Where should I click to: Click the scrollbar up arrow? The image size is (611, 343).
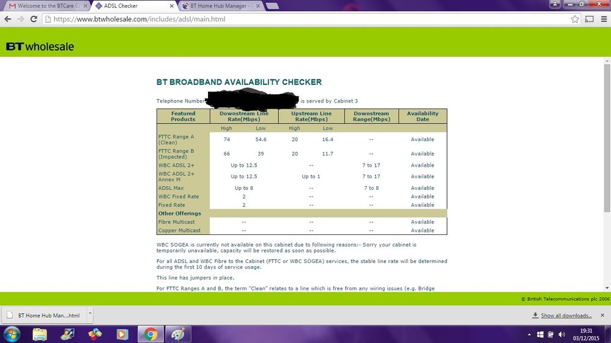pyautogui.click(x=607, y=61)
